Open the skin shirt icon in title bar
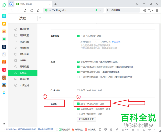 tap(137, 4)
